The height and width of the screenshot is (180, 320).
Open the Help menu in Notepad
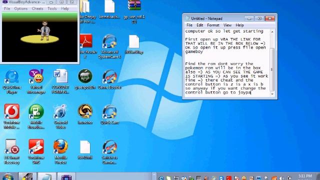[239, 25]
